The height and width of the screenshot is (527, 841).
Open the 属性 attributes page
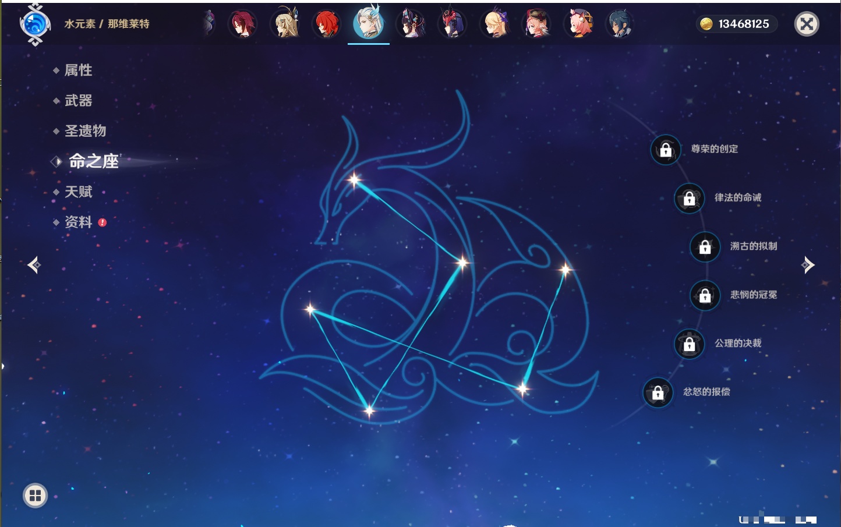click(x=79, y=70)
